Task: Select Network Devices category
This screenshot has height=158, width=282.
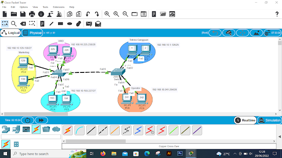Action: (x=6, y=129)
